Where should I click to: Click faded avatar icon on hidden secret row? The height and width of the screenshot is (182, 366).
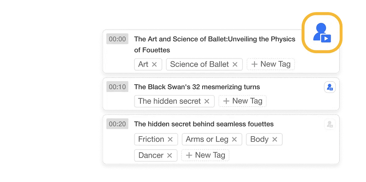(330, 124)
